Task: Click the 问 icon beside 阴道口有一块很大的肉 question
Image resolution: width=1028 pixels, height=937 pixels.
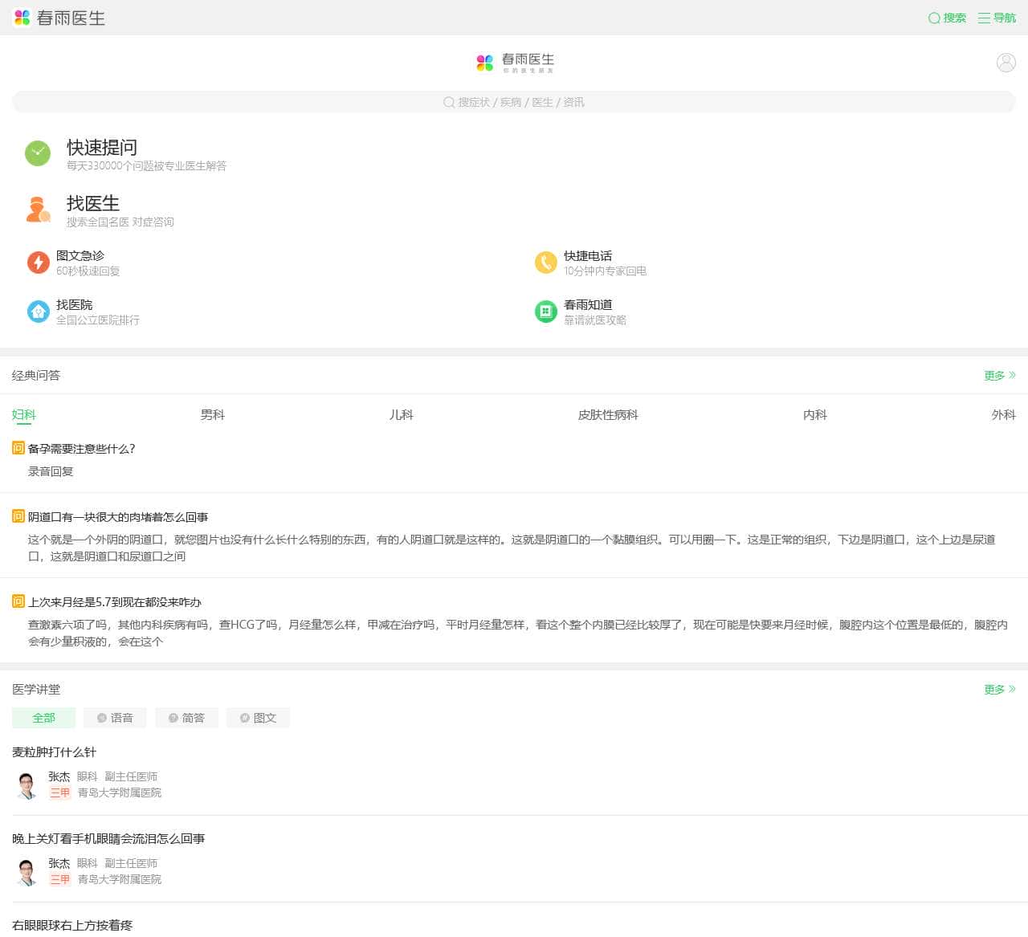Action: 18,516
